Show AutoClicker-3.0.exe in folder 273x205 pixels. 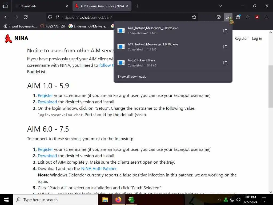(x=225, y=62)
